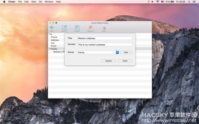Open the Window menu
This screenshot has width=199, height=124.
(49, 2)
